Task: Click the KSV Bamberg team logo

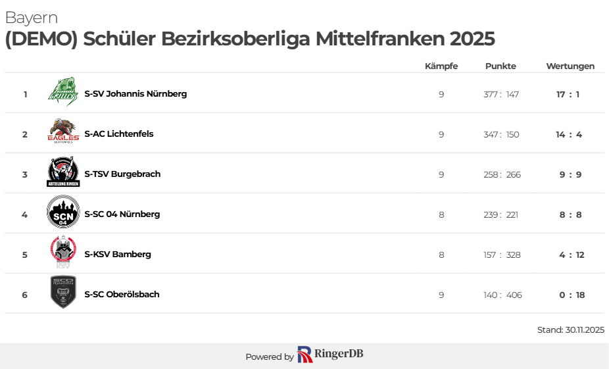Action: point(63,253)
